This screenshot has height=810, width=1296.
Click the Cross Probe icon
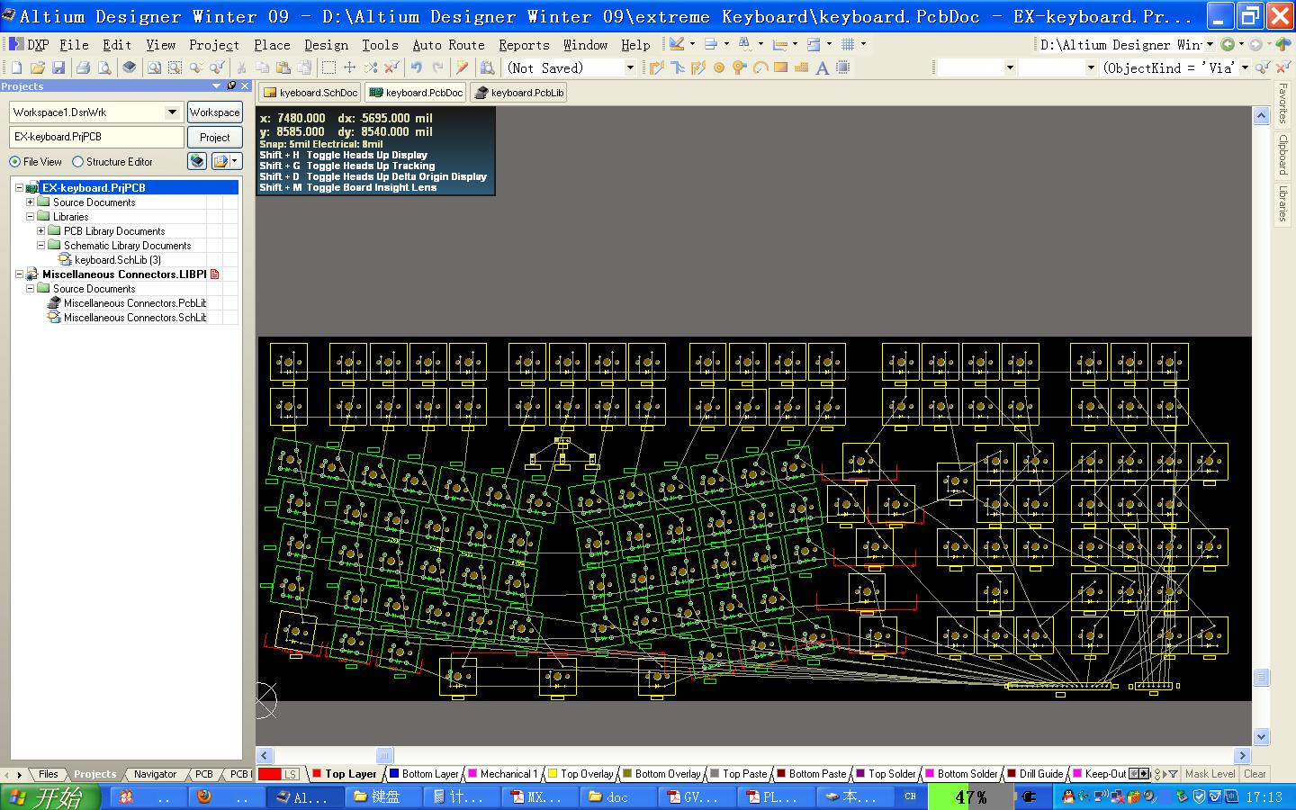click(462, 67)
